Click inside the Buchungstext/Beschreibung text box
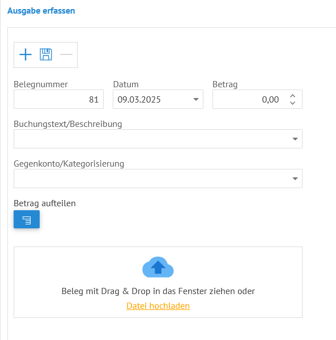The height and width of the screenshot is (340, 336). pyautogui.click(x=152, y=139)
